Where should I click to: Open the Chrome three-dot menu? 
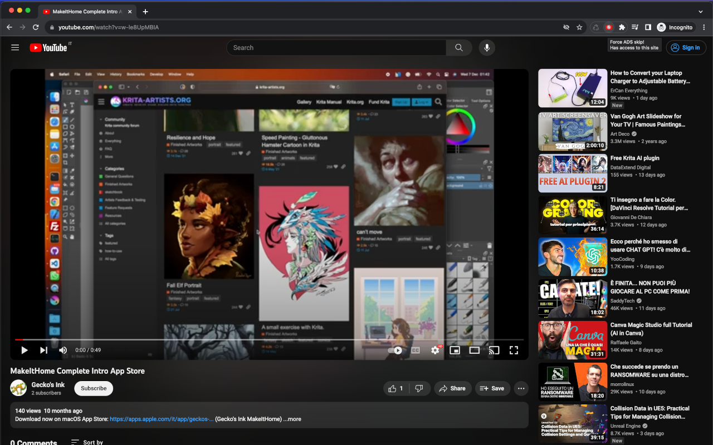[704, 27]
